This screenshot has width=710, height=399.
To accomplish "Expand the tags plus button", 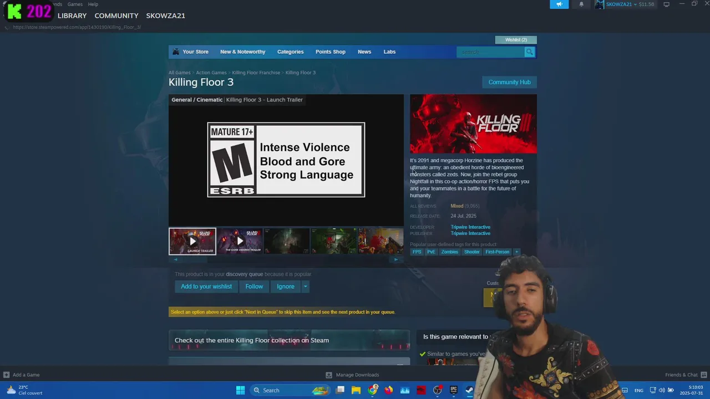I will [x=516, y=252].
